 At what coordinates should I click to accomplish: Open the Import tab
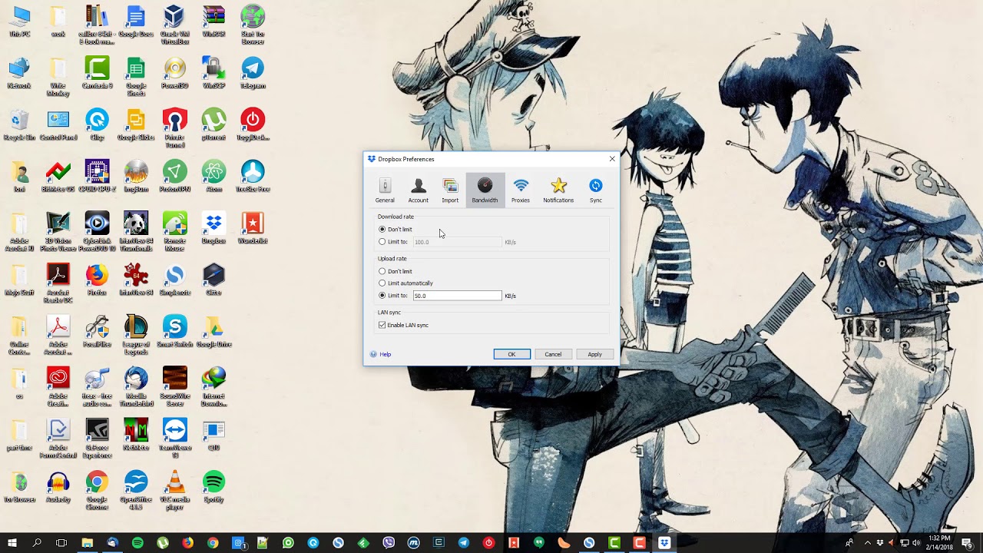(450, 190)
